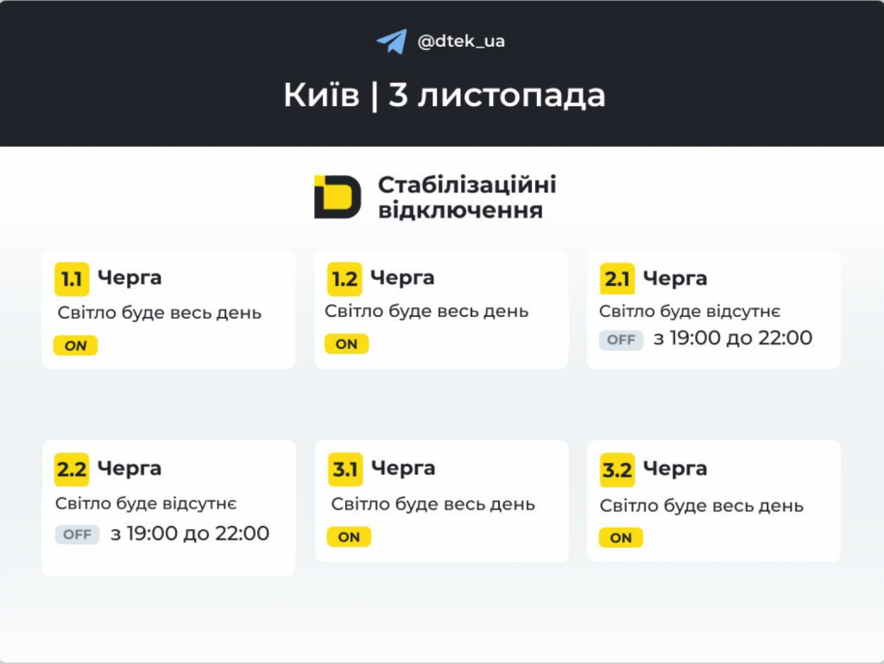Click 'Світло буде відсутнє' in queue 2.2
The image size is (884, 664).
tap(146, 503)
